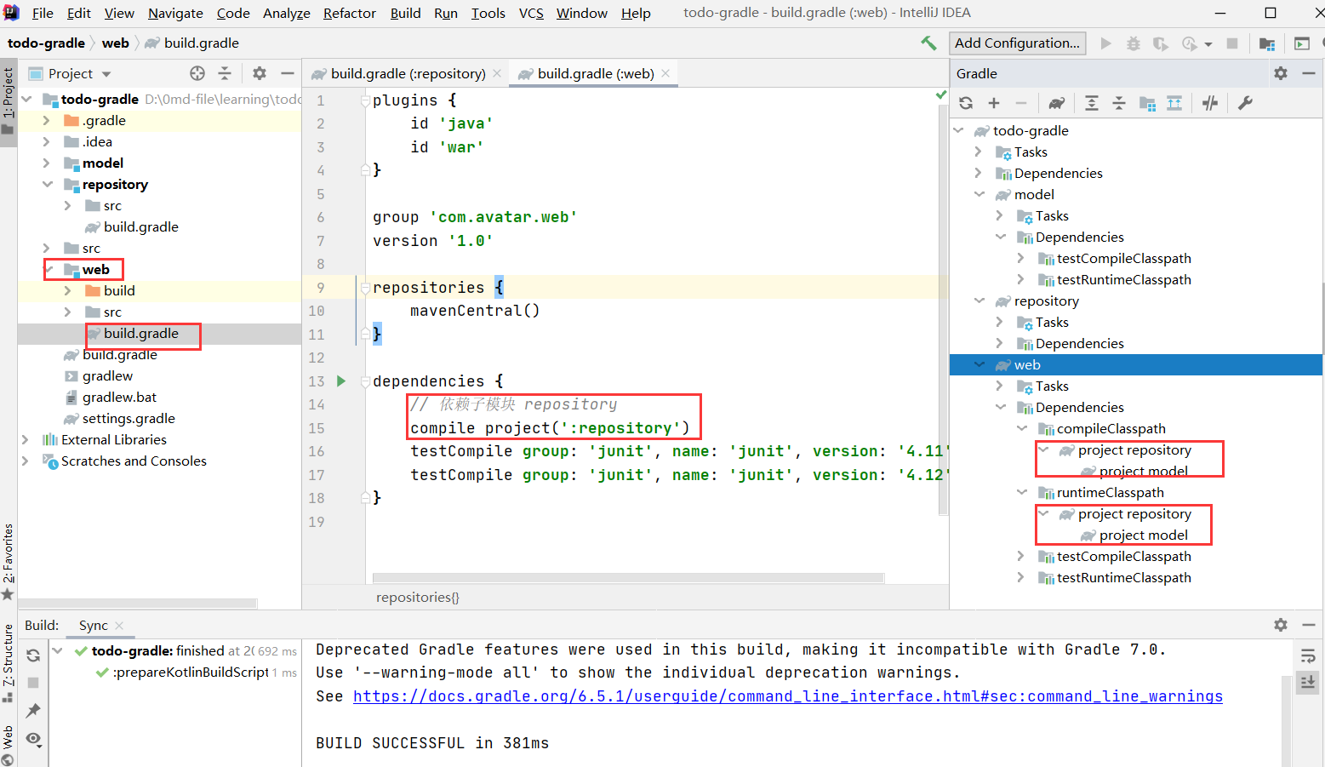Open the Sync tab in the Build panel
The width and height of the screenshot is (1325, 767).
point(93,625)
